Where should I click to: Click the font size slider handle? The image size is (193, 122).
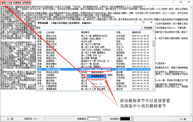(x=45, y=118)
